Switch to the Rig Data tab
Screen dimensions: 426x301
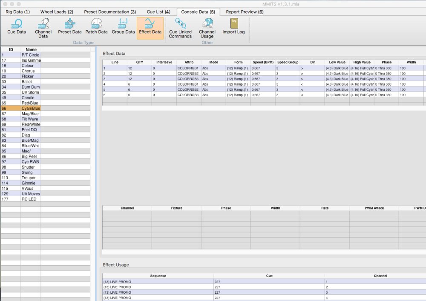click(18, 12)
